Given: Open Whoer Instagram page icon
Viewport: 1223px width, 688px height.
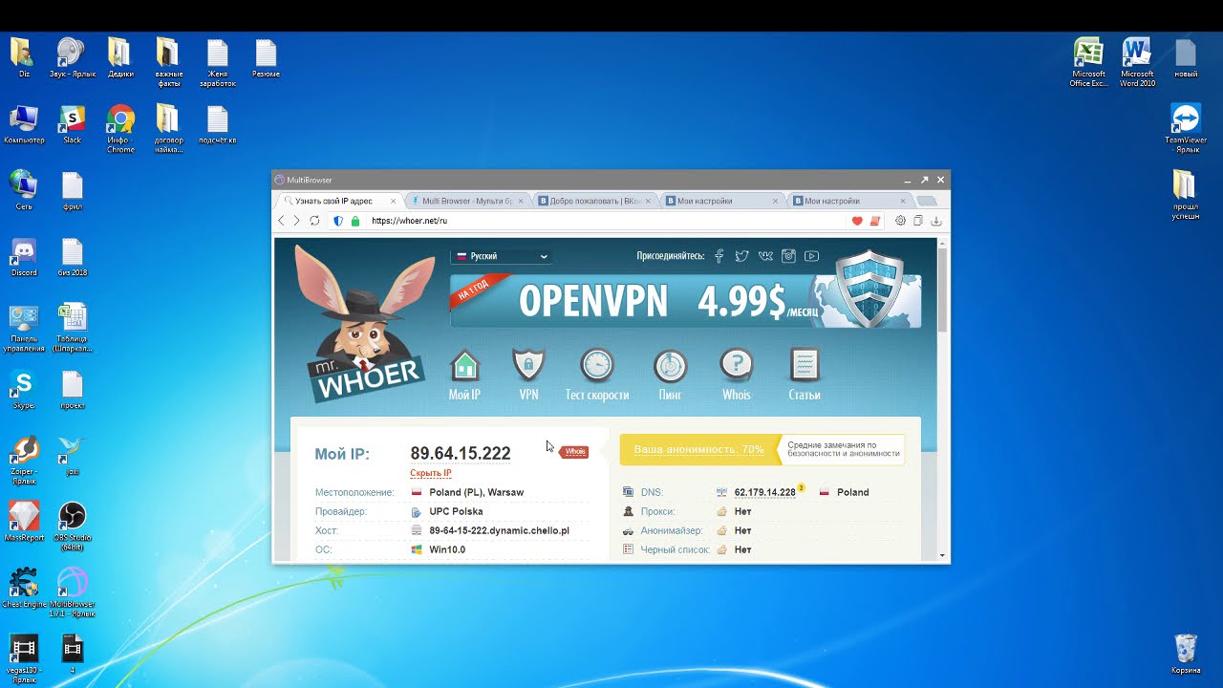Looking at the screenshot, I should [788, 256].
